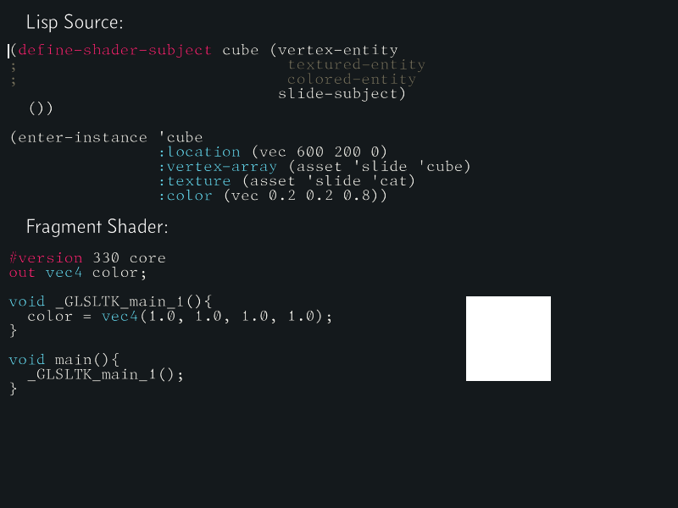This screenshot has width=678, height=508.
Task: Click the commented textured-entity line
Action: click(356, 65)
